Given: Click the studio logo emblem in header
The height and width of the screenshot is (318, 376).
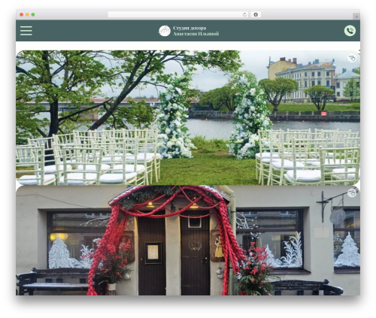Looking at the screenshot, I should 165,31.
